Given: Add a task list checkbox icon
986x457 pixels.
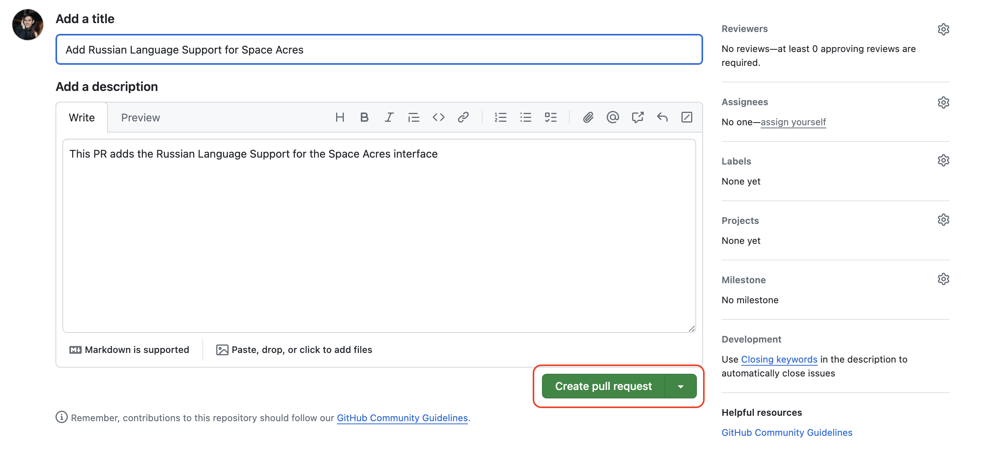Looking at the screenshot, I should tap(550, 118).
